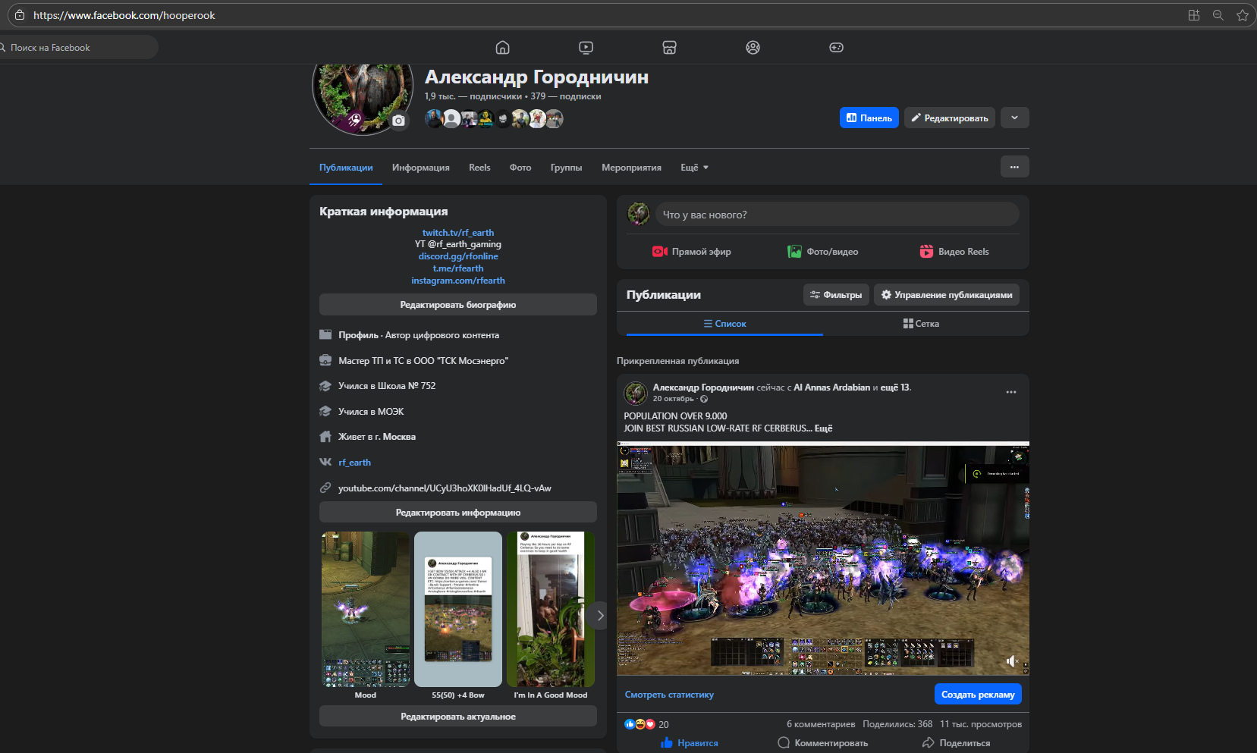The image size is (1257, 753).
Task: Open the twitch.tv/rf_earth link
Action: [457, 233]
